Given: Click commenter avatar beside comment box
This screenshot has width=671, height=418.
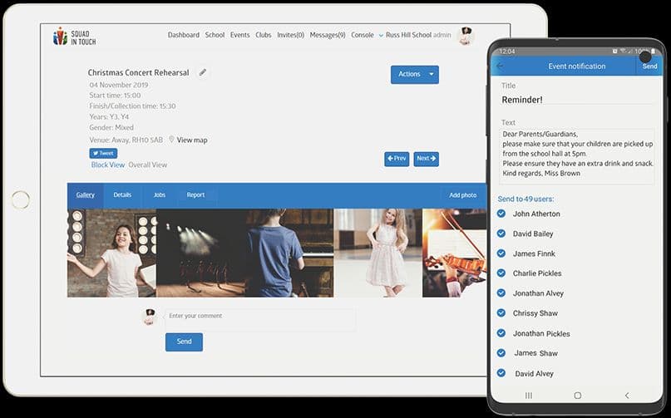Looking at the screenshot, I should coord(149,317).
